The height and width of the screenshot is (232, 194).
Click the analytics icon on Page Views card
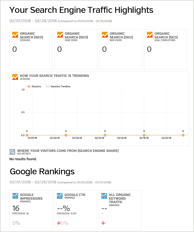pos(60,35)
